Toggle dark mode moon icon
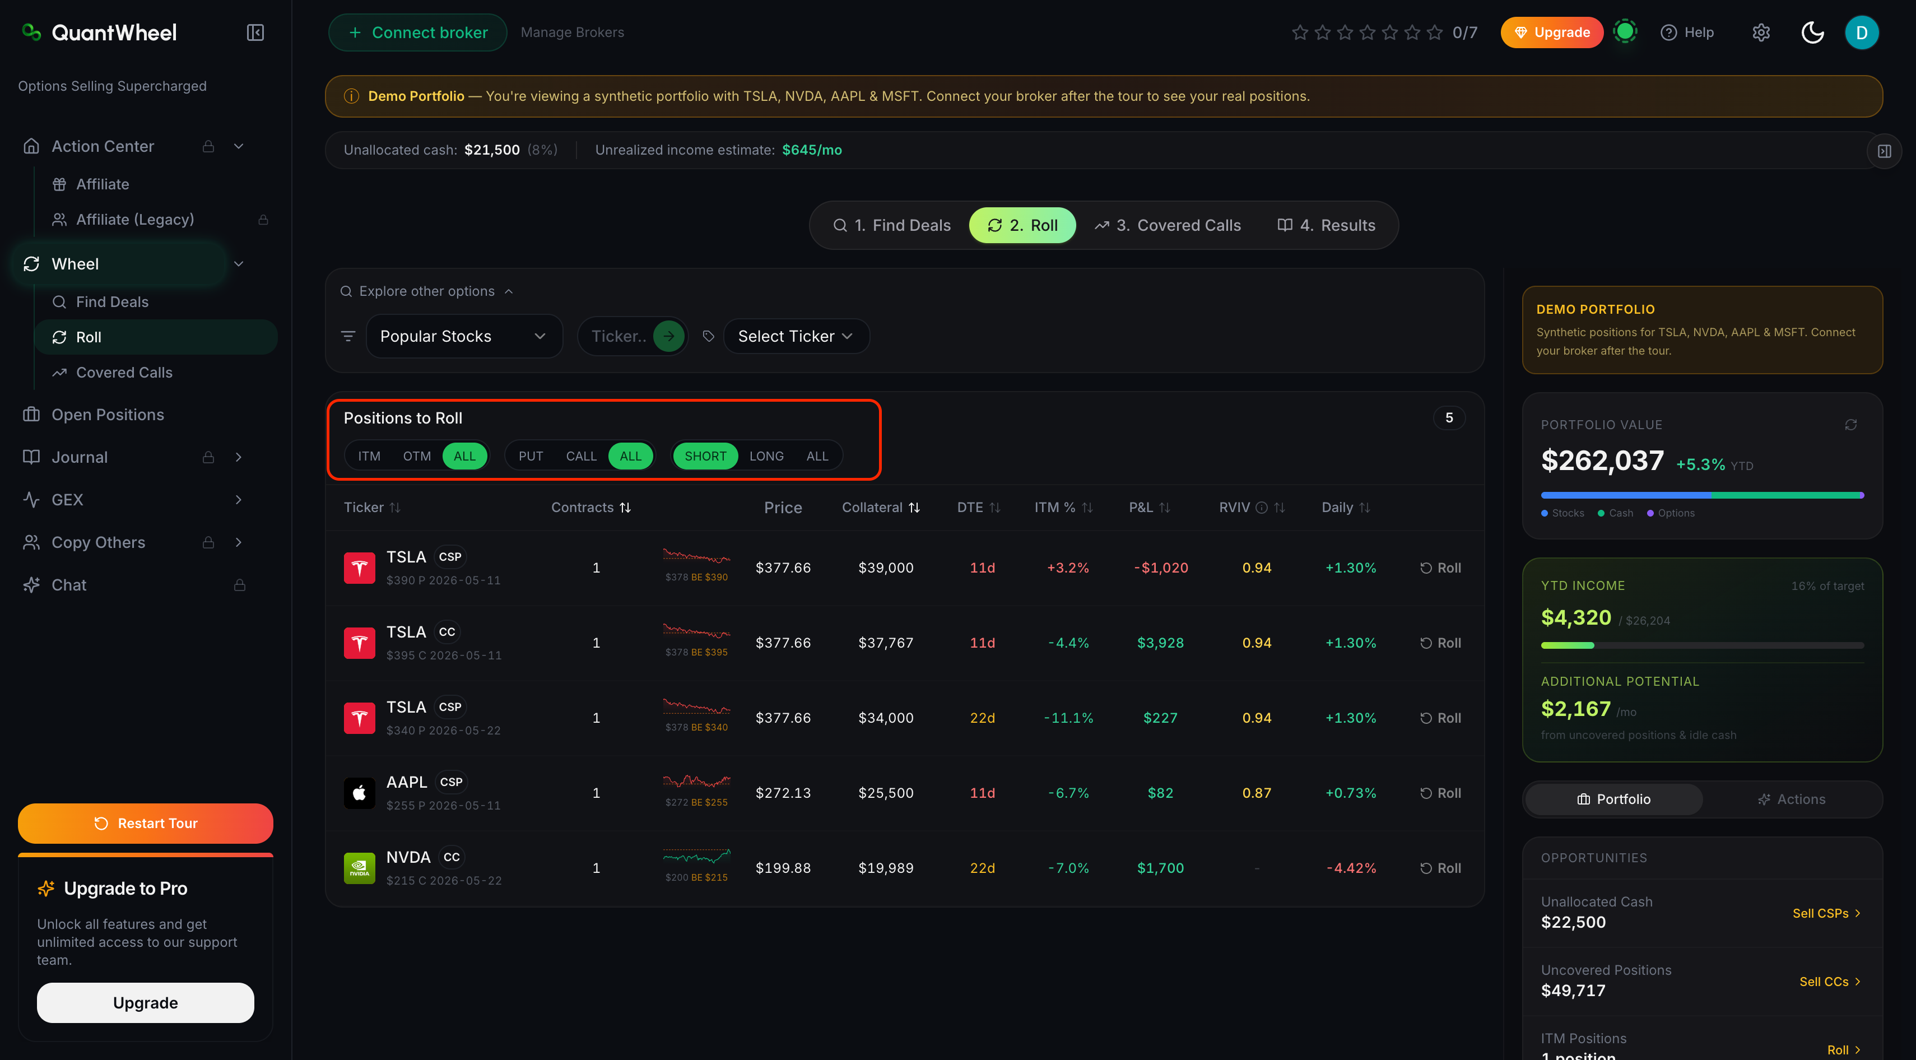Image resolution: width=1916 pixels, height=1060 pixels. (x=1812, y=32)
